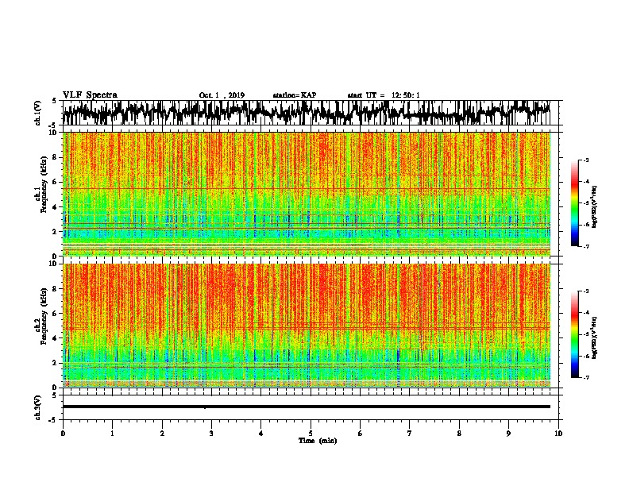The height and width of the screenshot is (486, 629).
Task: Click the log(PSD) label beside ch.1 colorbar
Action: (x=594, y=207)
